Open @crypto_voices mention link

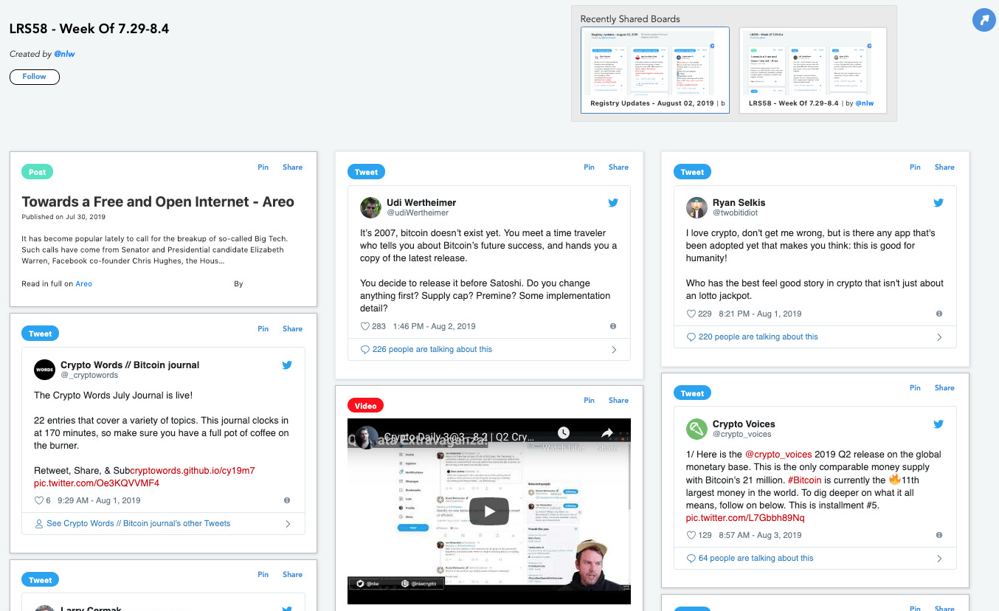click(x=778, y=455)
